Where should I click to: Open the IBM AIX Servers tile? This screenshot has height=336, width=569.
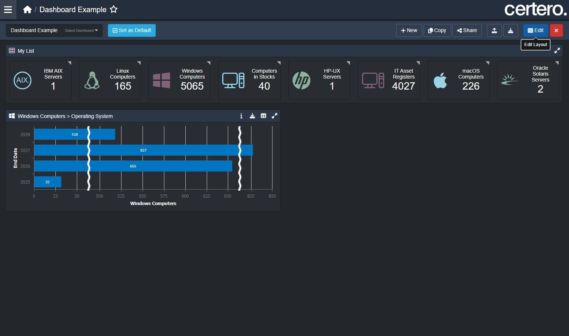[41, 80]
